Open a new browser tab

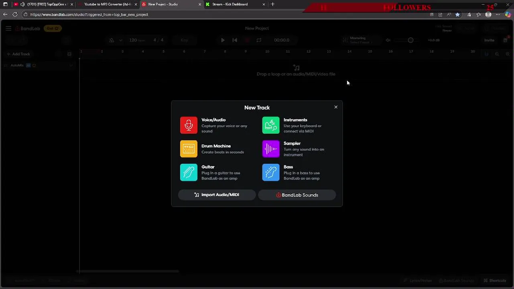[x=273, y=4]
